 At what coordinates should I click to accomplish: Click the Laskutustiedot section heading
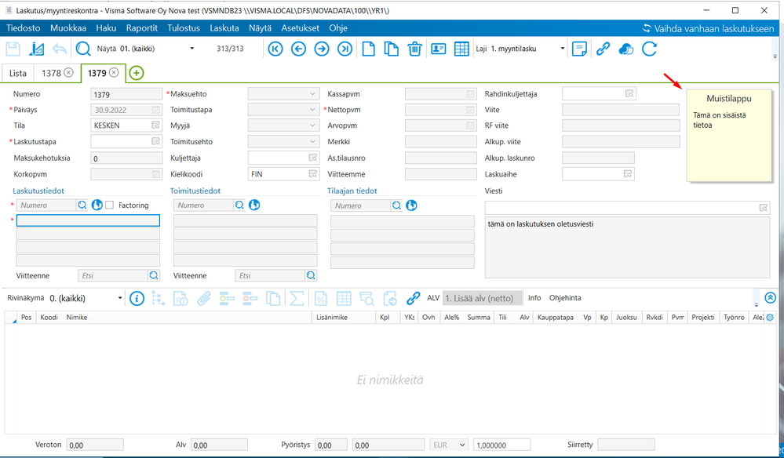(38, 191)
